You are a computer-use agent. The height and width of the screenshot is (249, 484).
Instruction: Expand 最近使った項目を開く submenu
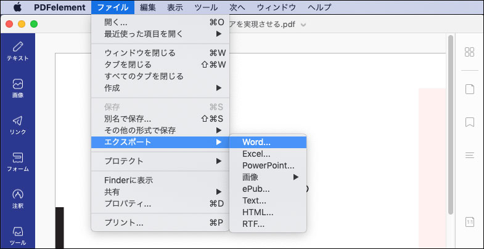coord(160,34)
